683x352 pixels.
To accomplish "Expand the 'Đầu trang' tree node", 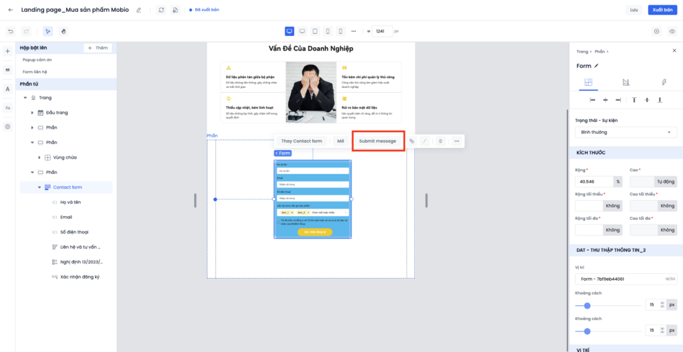I will pos(32,112).
